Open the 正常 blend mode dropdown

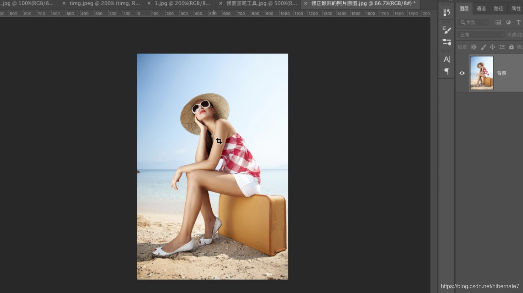point(481,35)
